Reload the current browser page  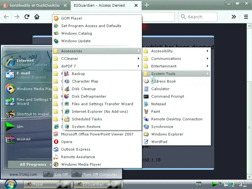point(27,17)
